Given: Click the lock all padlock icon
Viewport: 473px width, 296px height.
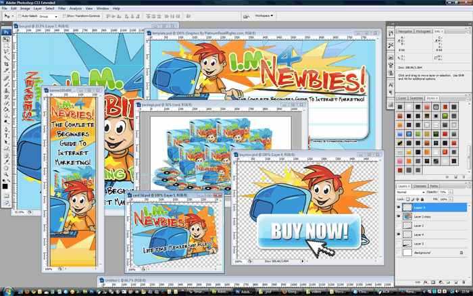Looking at the screenshot, I should (422, 199).
